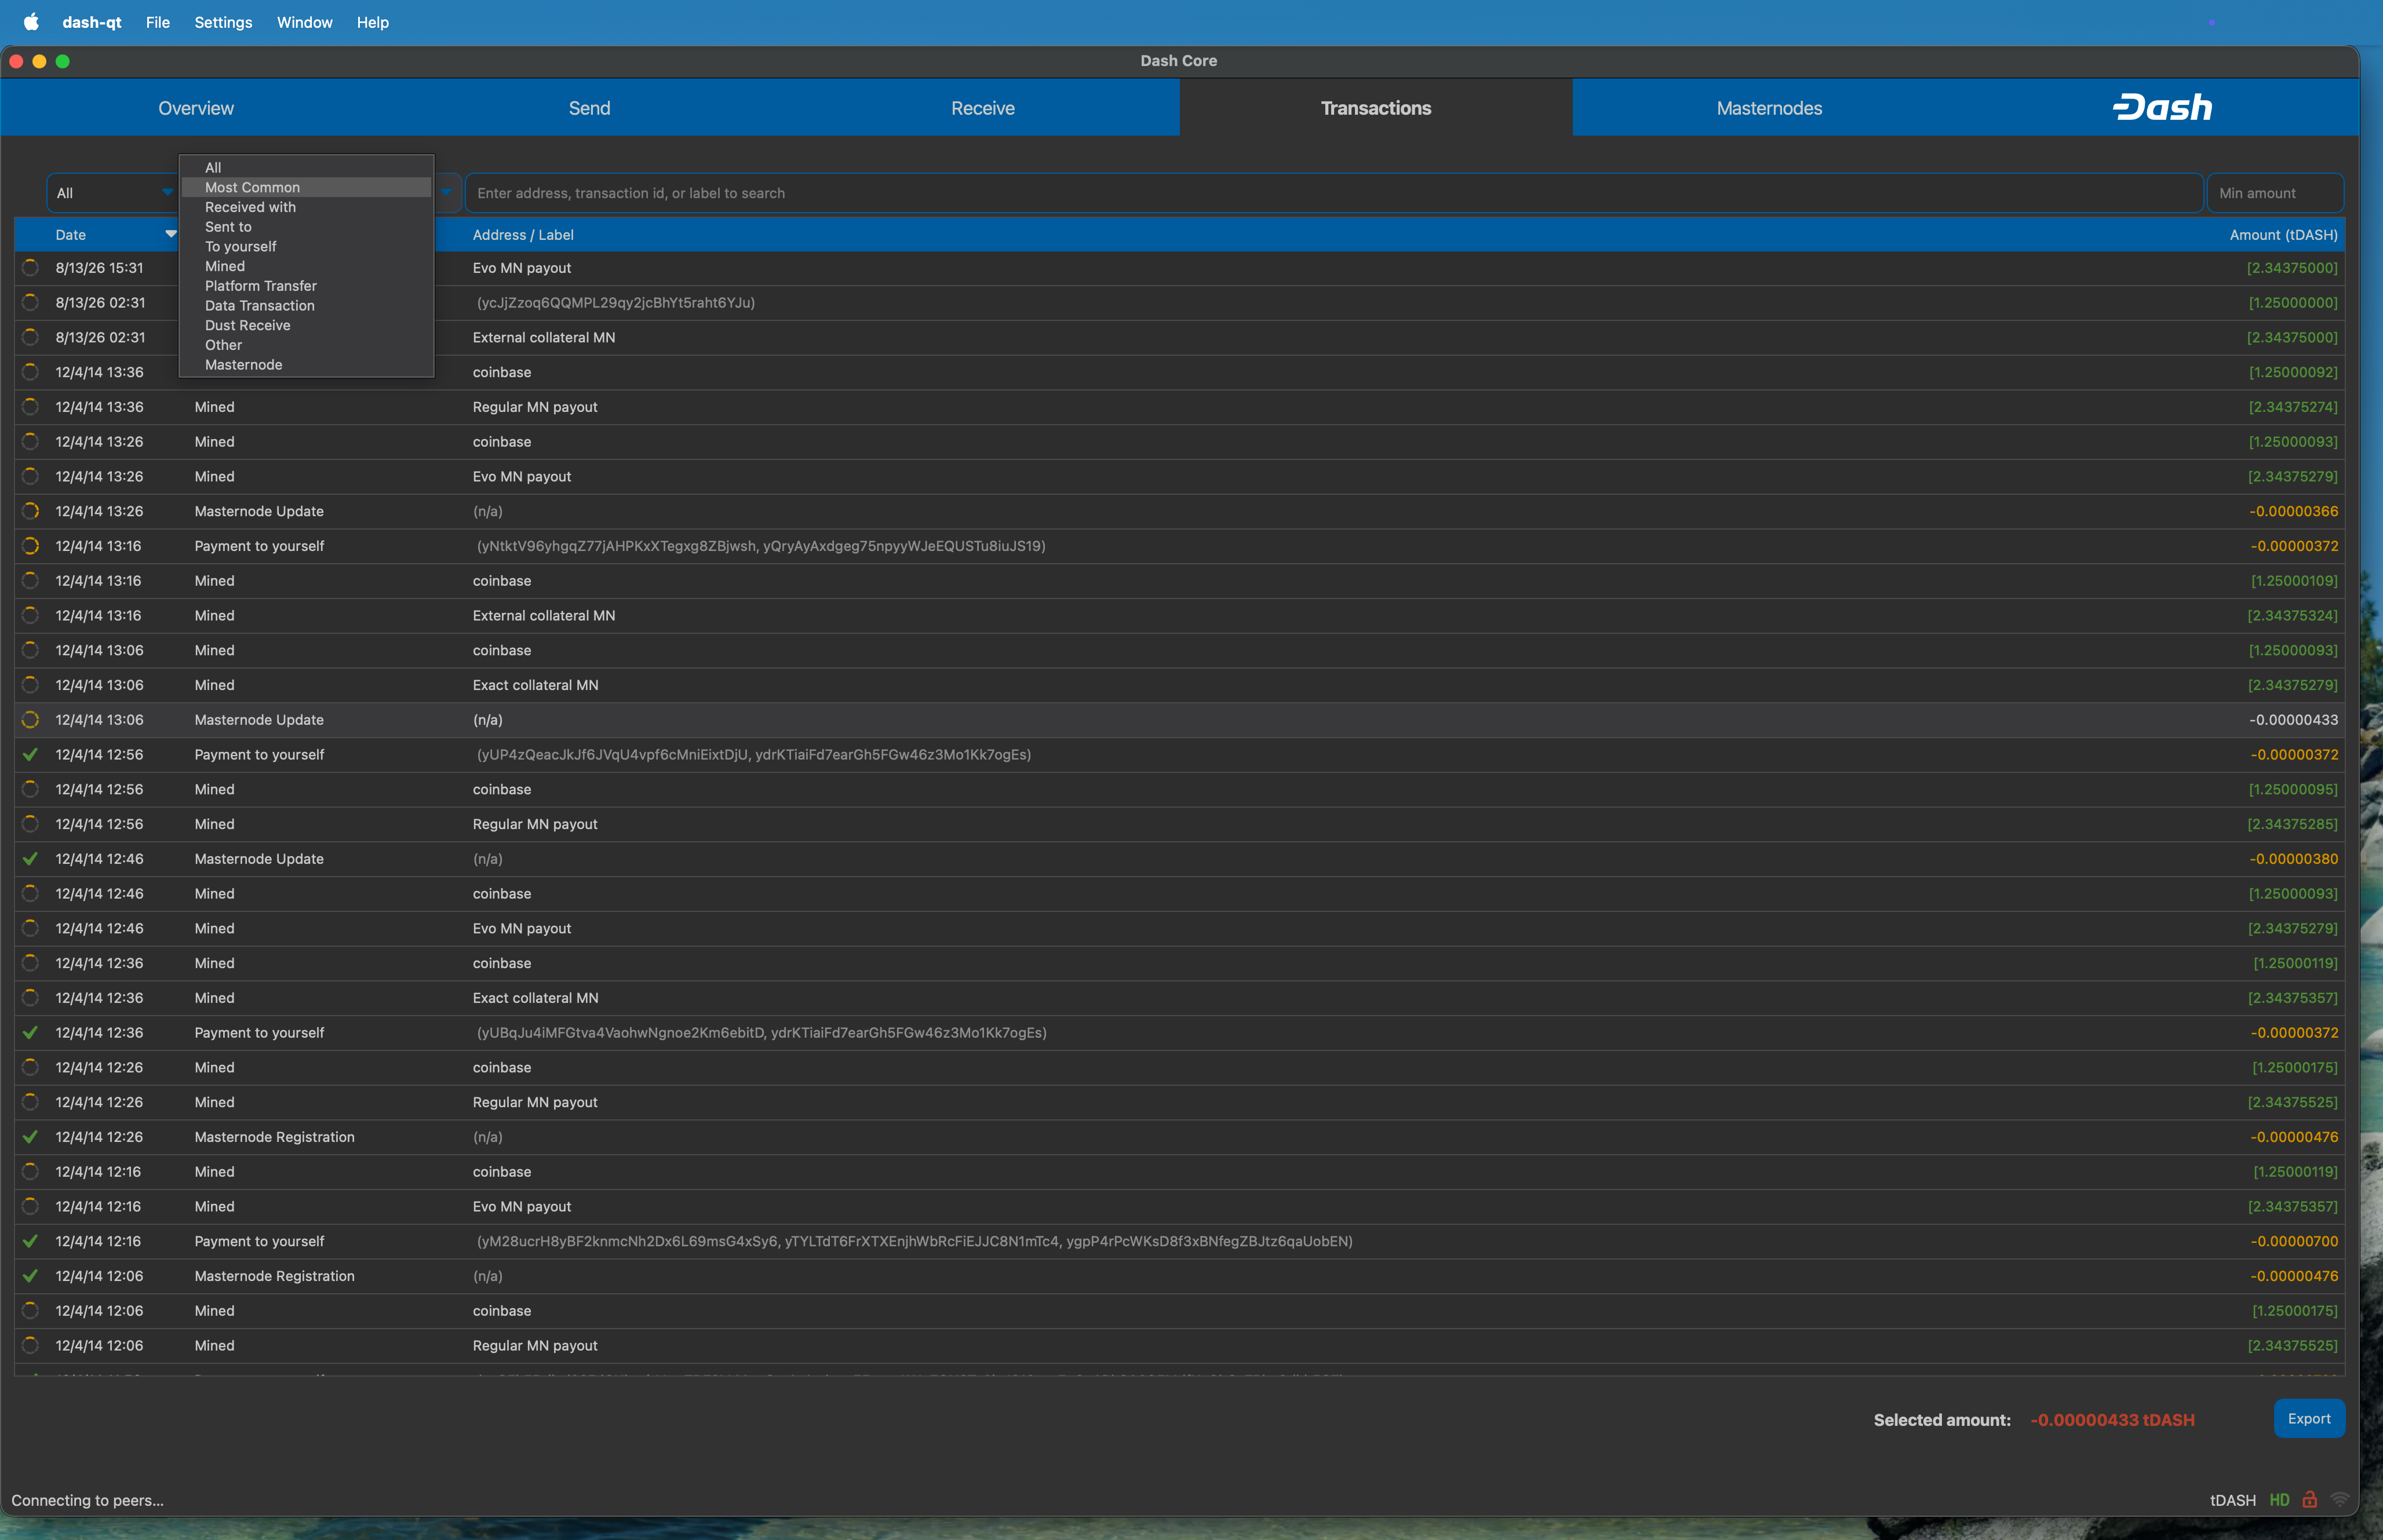Open the Apple menu

[31, 22]
